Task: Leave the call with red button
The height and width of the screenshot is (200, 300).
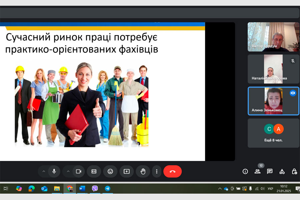Action: point(172,171)
